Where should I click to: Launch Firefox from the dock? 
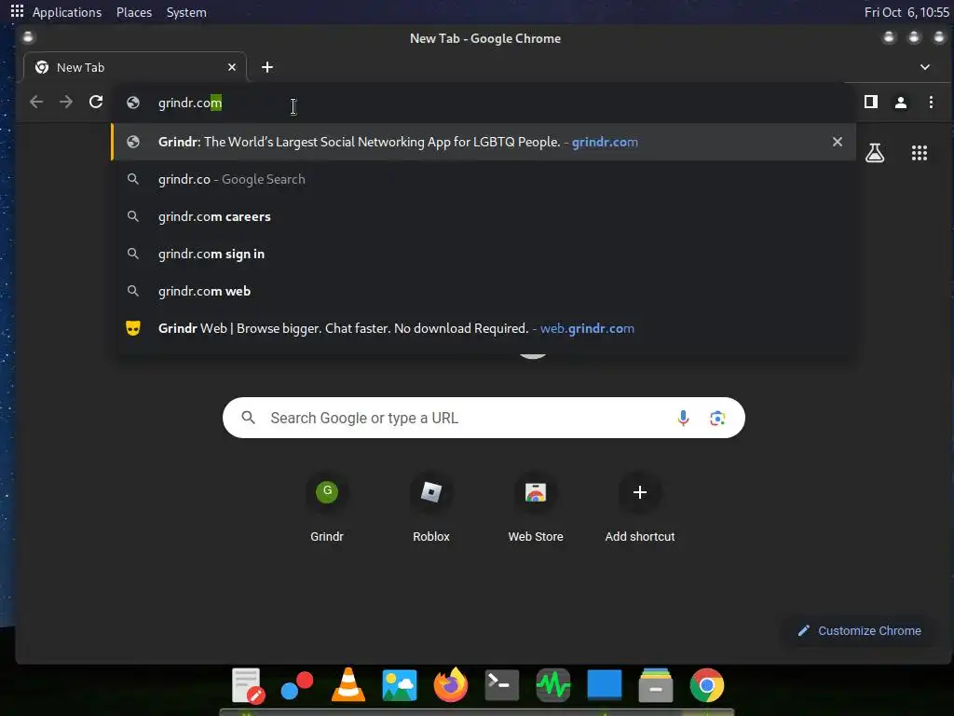click(x=451, y=685)
